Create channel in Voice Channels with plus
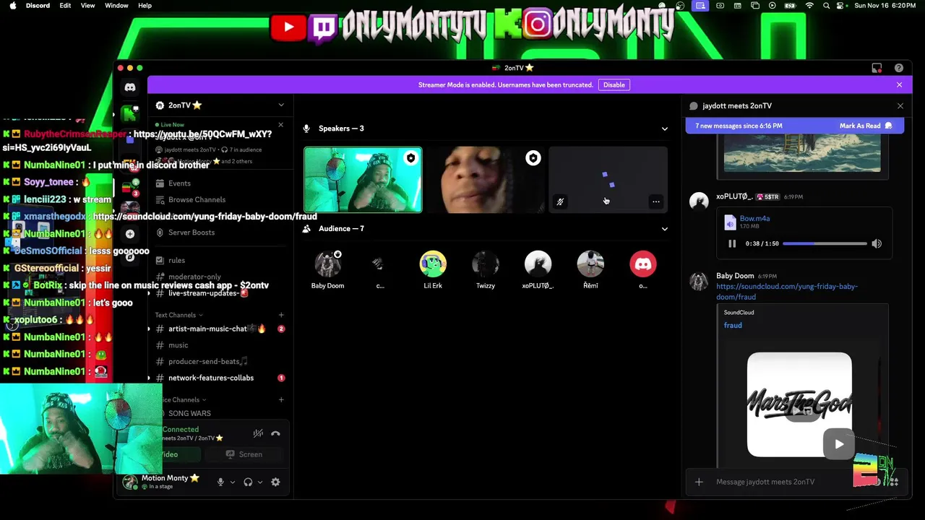The image size is (925, 520). [x=281, y=399]
